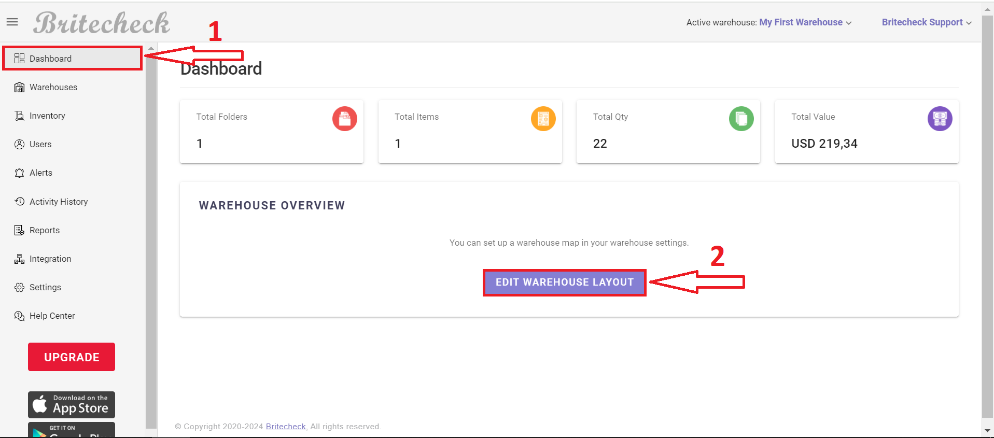
Task: Toggle the hamburger menu icon
Action: click(12, 22)
